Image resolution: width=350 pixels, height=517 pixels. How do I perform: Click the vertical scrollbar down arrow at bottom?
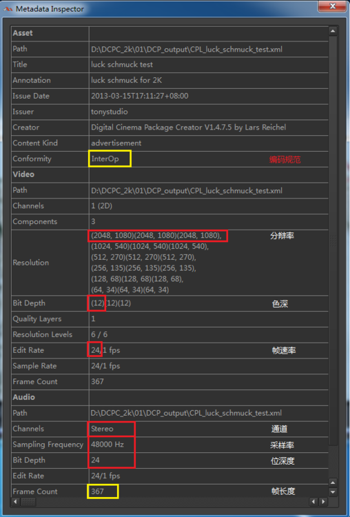click(333, 492)
